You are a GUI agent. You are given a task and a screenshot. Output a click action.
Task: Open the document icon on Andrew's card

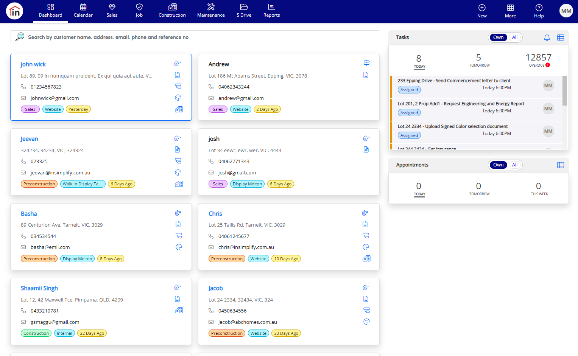tap(366, 75)
